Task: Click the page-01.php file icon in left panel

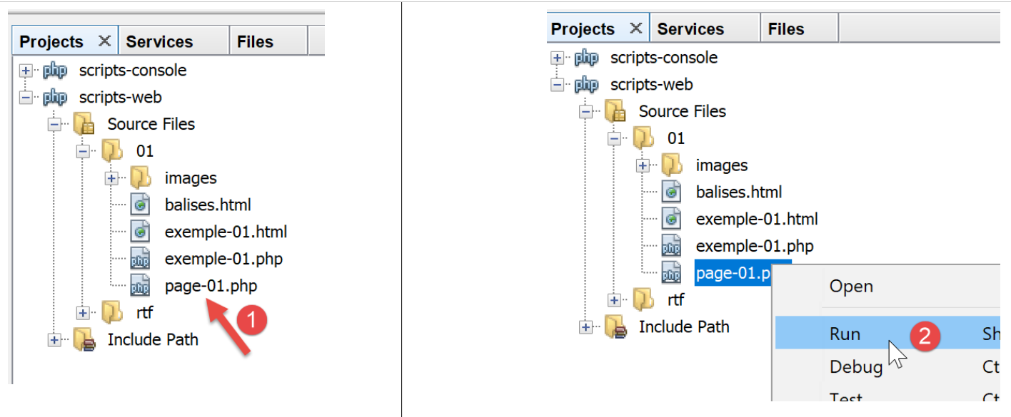Action: point(141,286)
